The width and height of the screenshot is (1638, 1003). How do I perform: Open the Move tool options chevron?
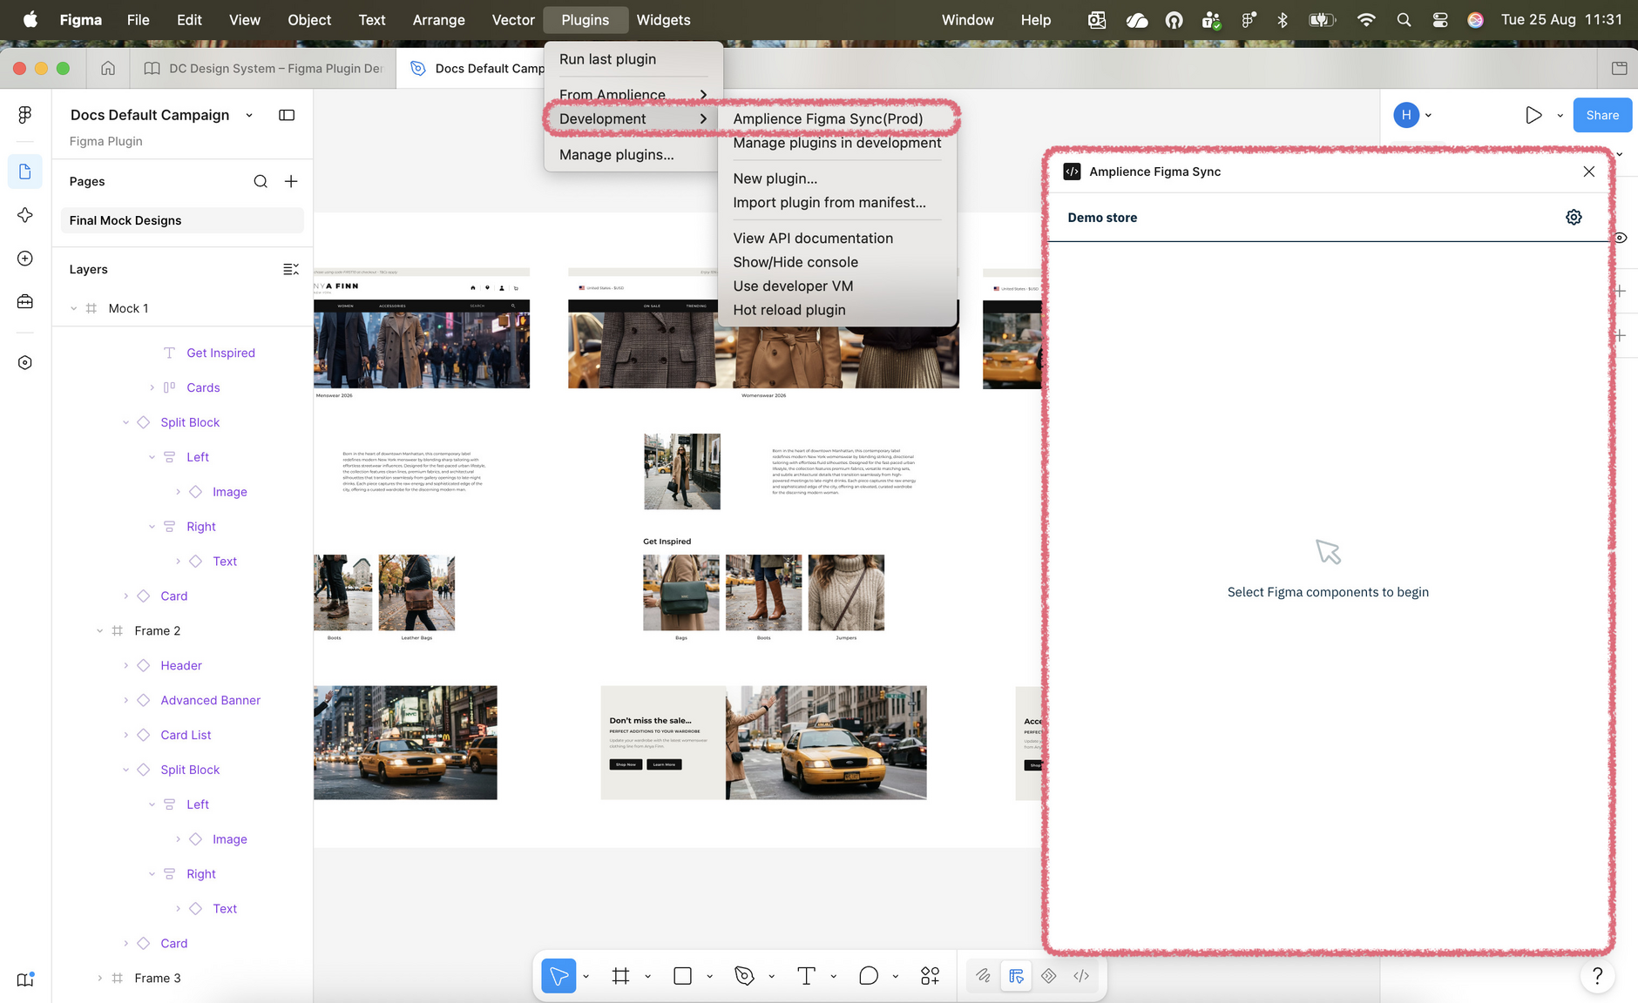586,977
